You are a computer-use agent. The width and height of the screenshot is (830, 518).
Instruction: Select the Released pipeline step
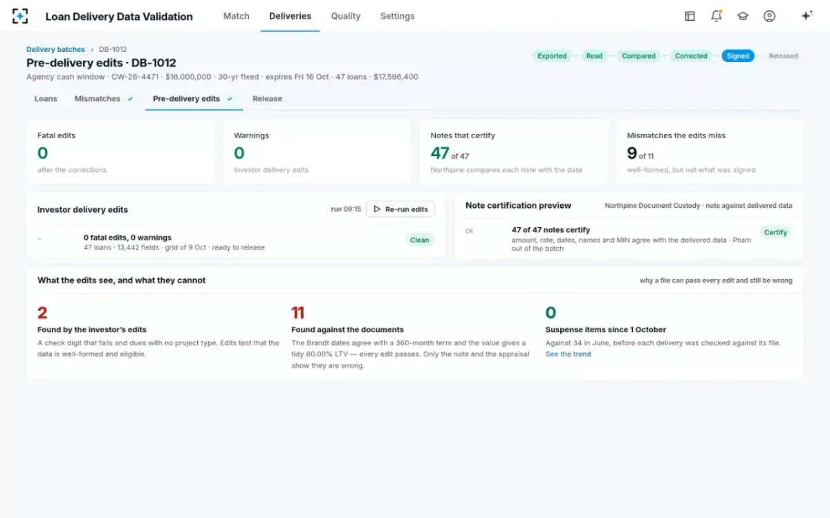tap(783, 56)
